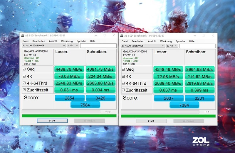Click the write score 3426
Image resolution: width=235 pixels, height=153 pixels.
(x=100, y=98)
